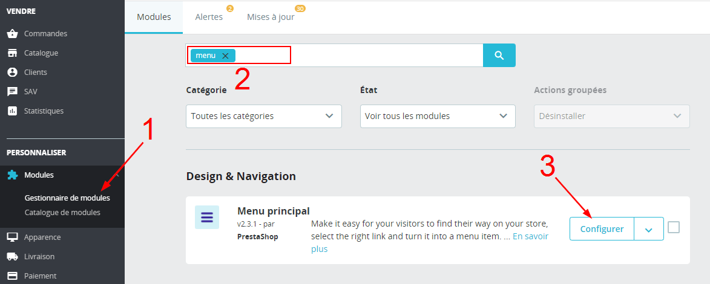The image size is (710, 284).
Task: Click the magnifier search button
Action: pos(499,55)
